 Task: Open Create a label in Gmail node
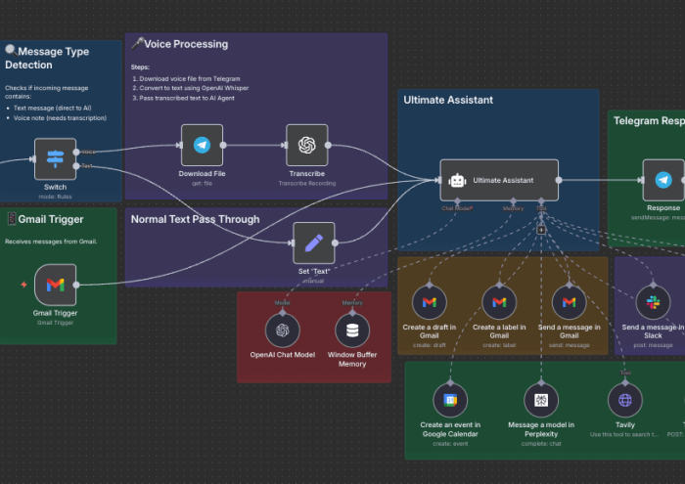point(499,302)
